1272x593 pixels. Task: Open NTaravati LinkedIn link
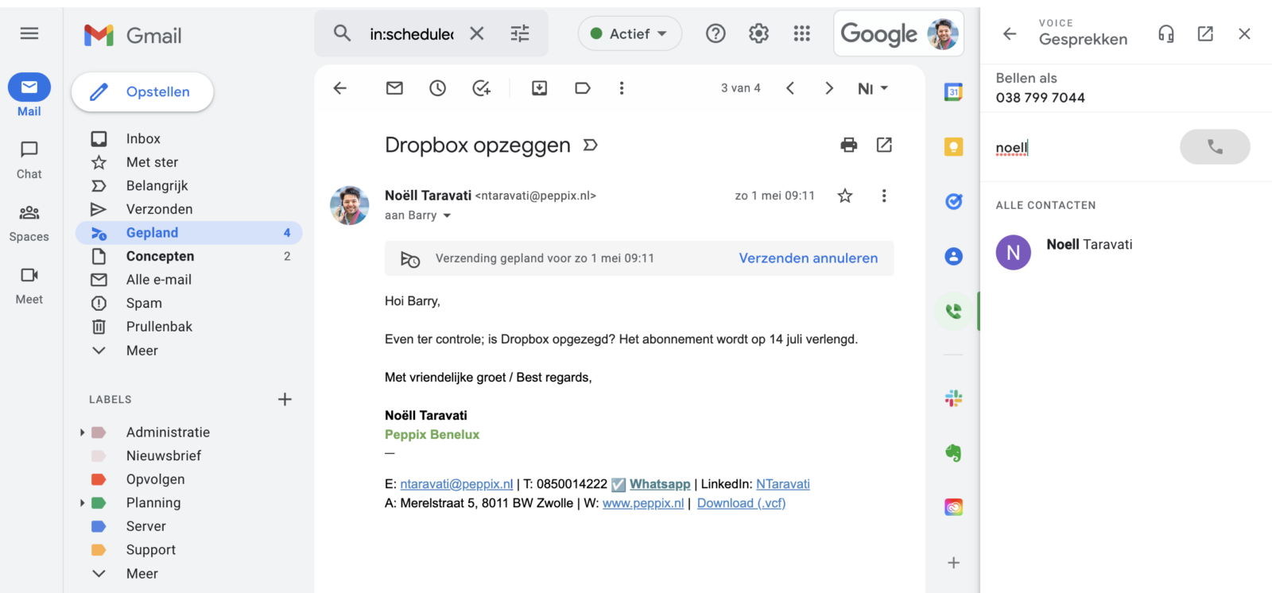click(783, 484)
